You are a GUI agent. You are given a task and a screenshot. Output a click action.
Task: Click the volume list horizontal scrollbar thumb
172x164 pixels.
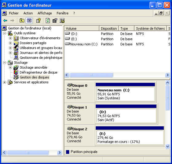(x=91, y=75)
